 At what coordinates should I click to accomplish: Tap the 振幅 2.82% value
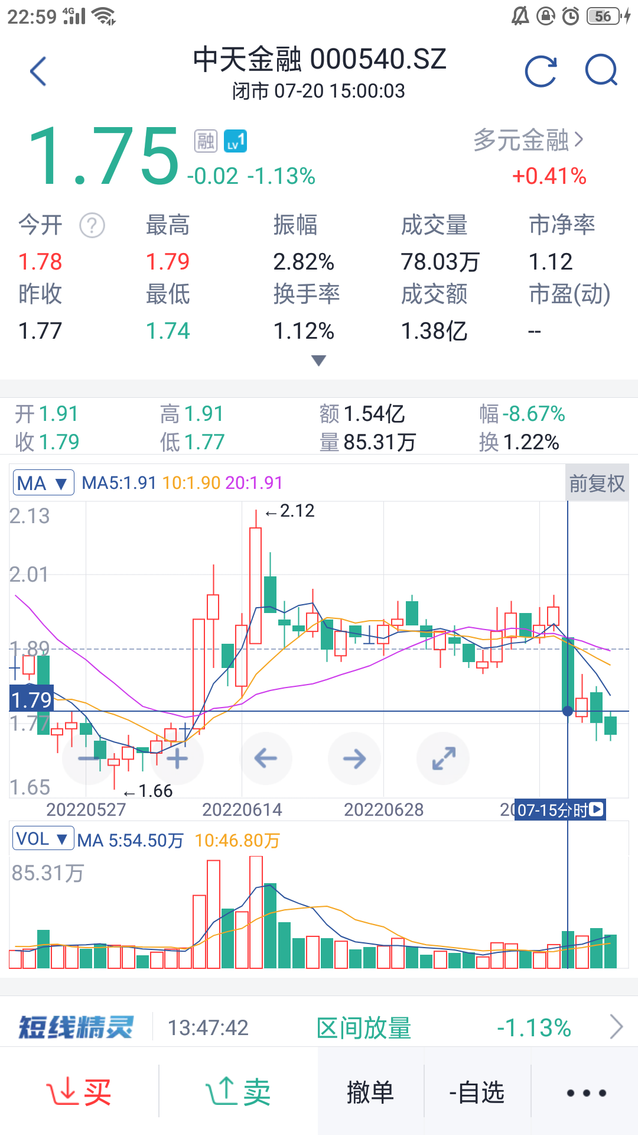(304, 262)
